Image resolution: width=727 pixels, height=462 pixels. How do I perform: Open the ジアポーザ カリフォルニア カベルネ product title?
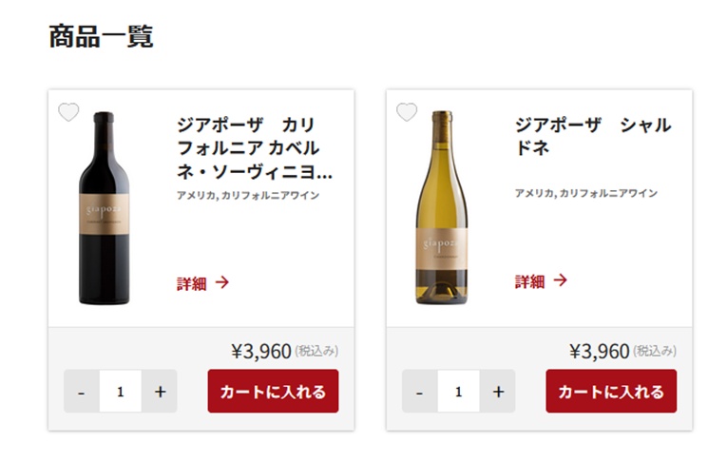pyautogui.click(x=254, y=149)
